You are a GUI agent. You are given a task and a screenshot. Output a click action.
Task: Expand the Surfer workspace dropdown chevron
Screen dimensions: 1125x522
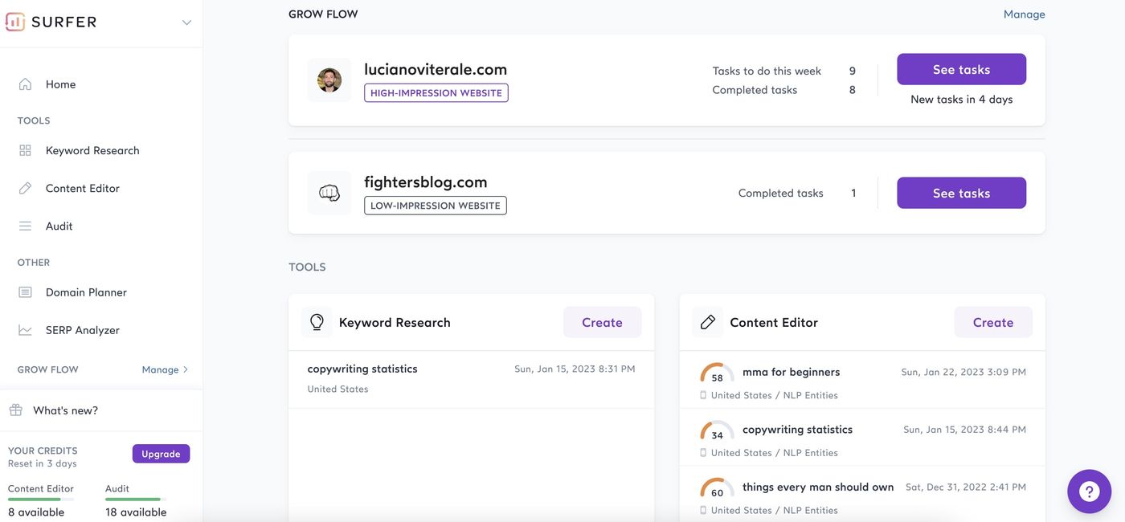[x=186, y=22]
